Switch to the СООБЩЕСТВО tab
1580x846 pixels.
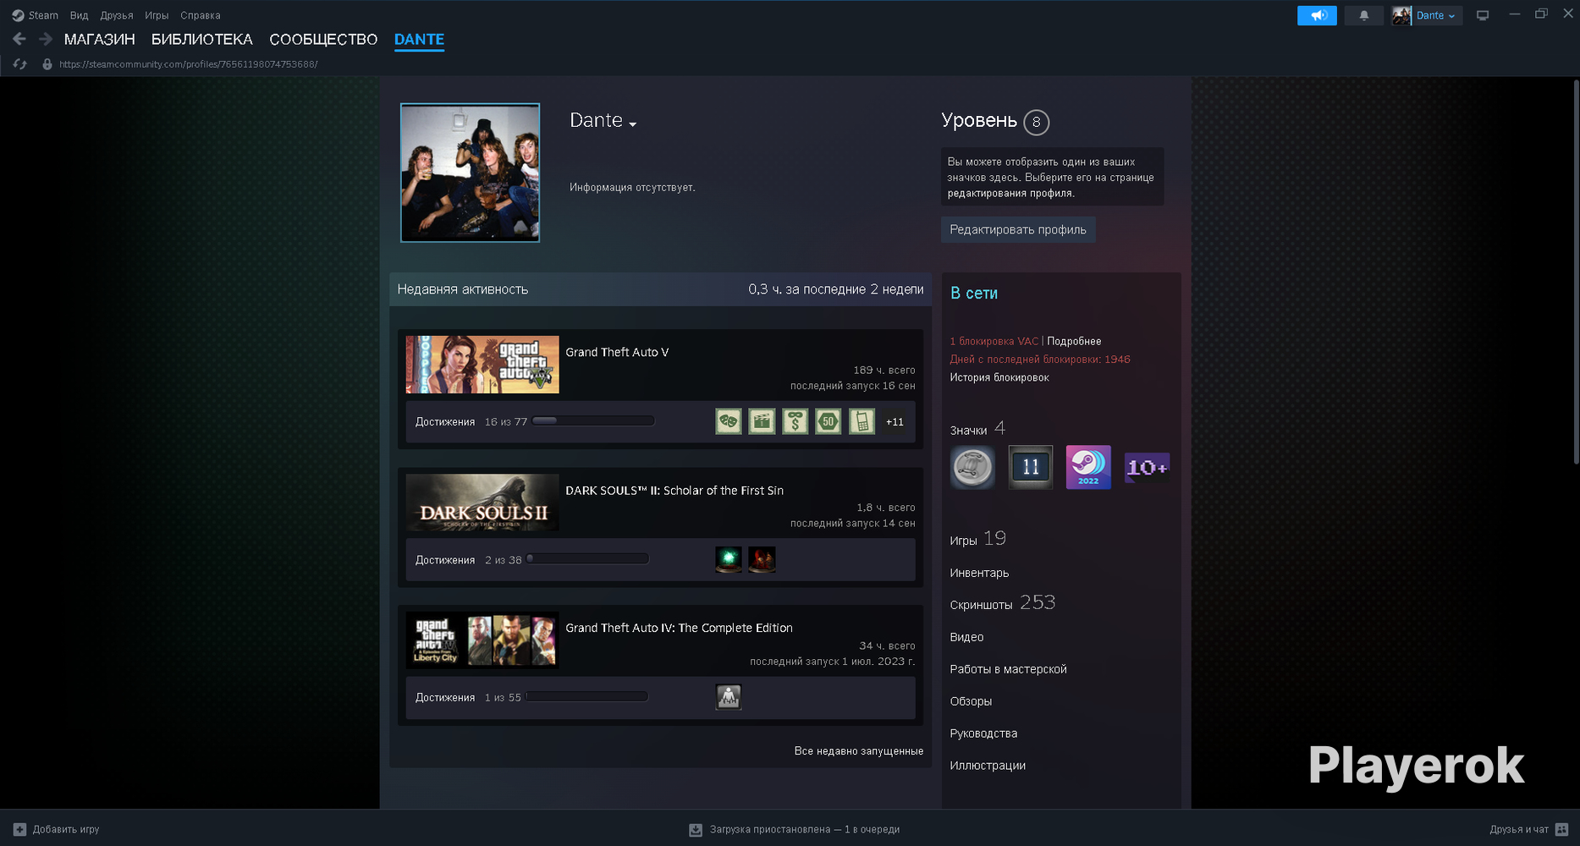click(323, 40)
